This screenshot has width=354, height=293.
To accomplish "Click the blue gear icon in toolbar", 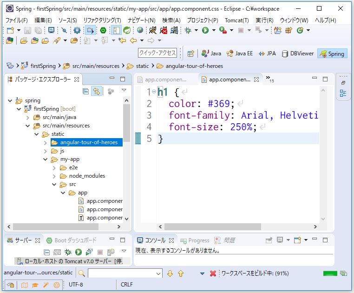I will 77,30.
